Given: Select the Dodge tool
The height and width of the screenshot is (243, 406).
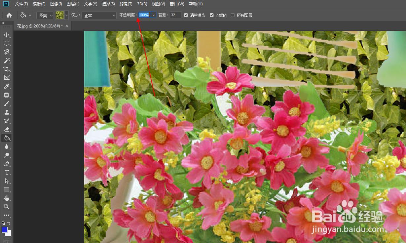Looking at the screenshot, I should pyautogui.click(x=7, y=155).
